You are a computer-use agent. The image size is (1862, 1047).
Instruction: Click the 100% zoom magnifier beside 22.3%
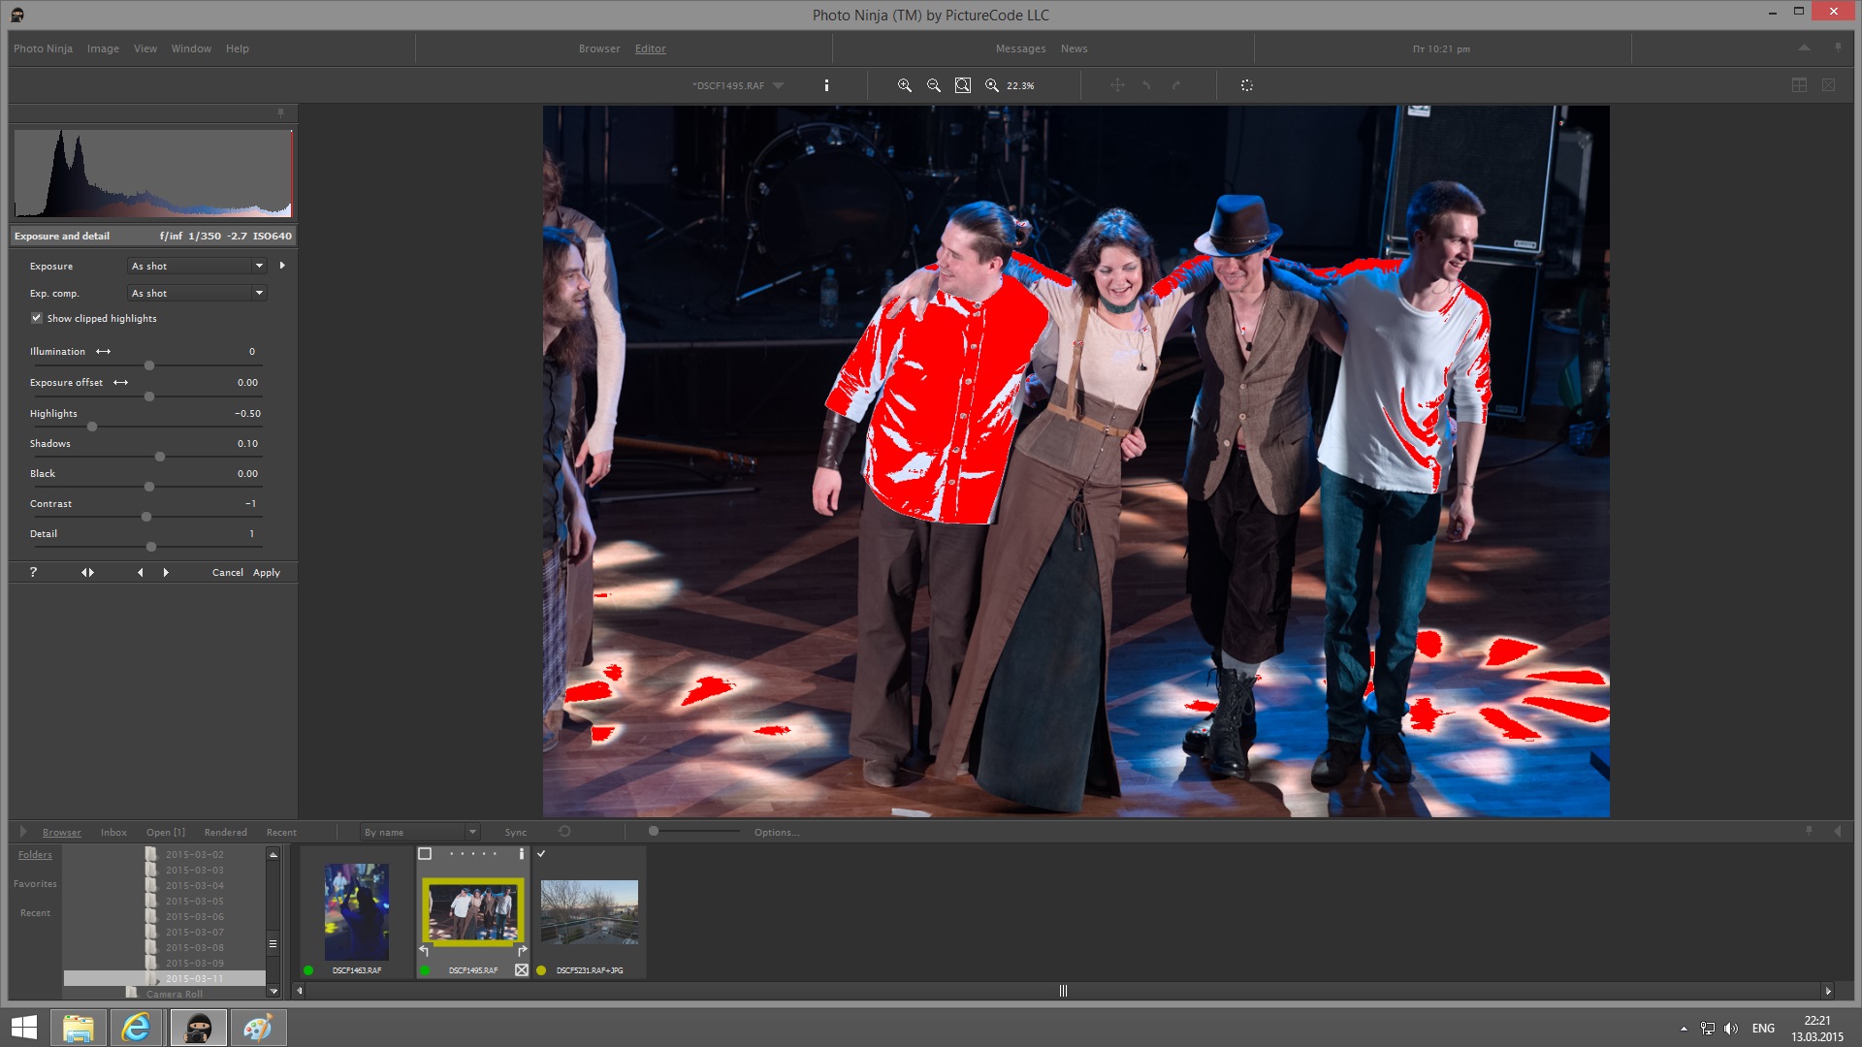pos(991,85)
